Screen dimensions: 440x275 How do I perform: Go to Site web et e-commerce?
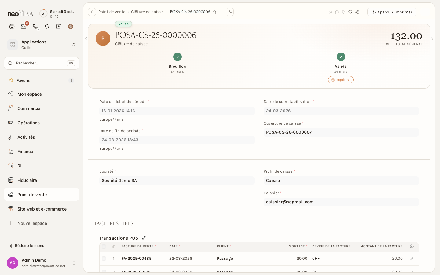pyautogui.click(x=42, y=209)
